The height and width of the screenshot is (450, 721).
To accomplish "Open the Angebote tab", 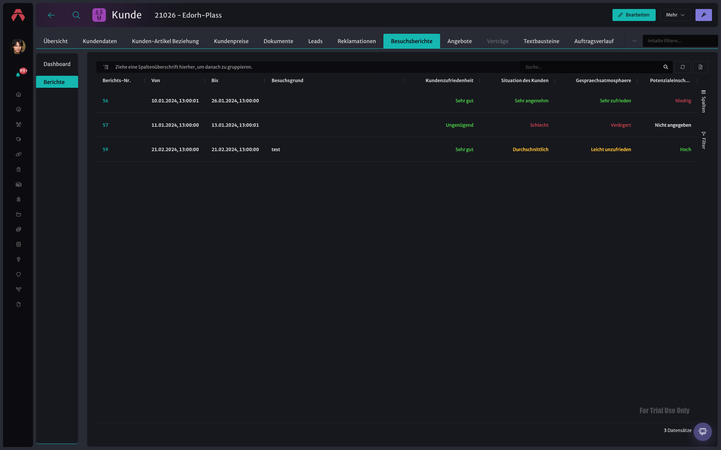I will (x=460, y=41).
